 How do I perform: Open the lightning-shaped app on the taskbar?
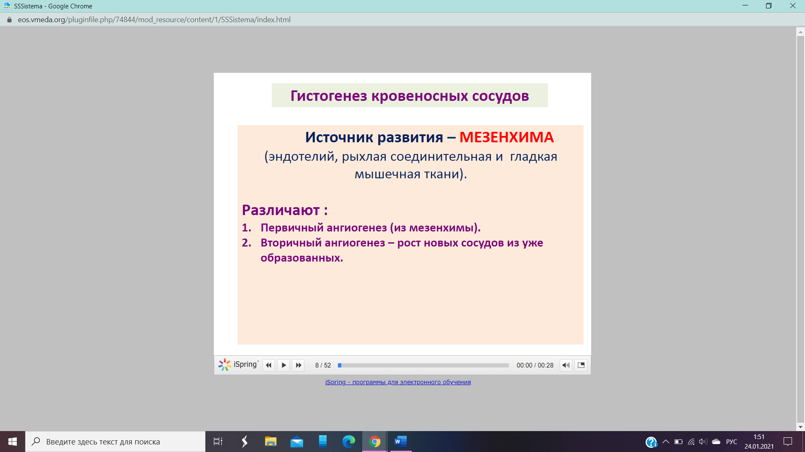[x=244, y=442]
